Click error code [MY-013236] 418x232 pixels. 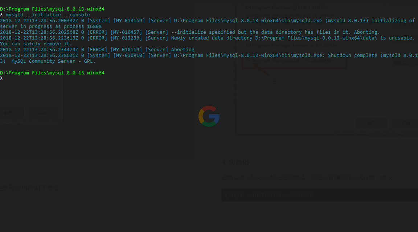coord(126,38)
